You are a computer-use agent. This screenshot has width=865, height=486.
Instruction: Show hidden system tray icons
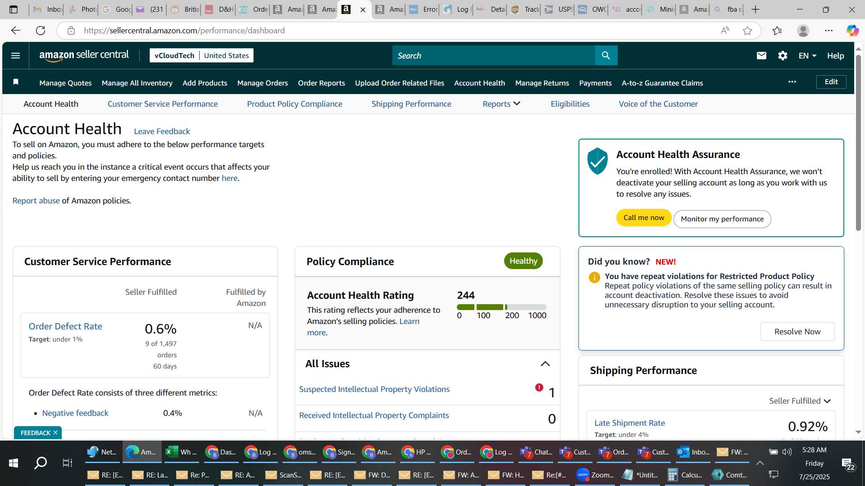tap(760, 463)
